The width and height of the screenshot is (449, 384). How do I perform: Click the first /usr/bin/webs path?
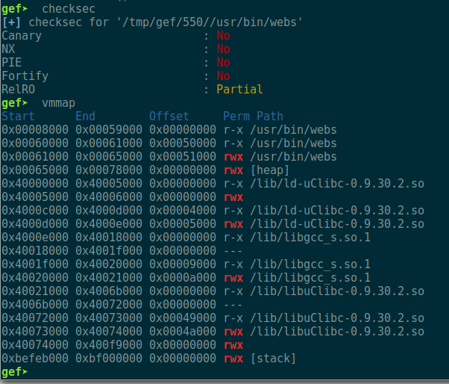tap(294, 130)
